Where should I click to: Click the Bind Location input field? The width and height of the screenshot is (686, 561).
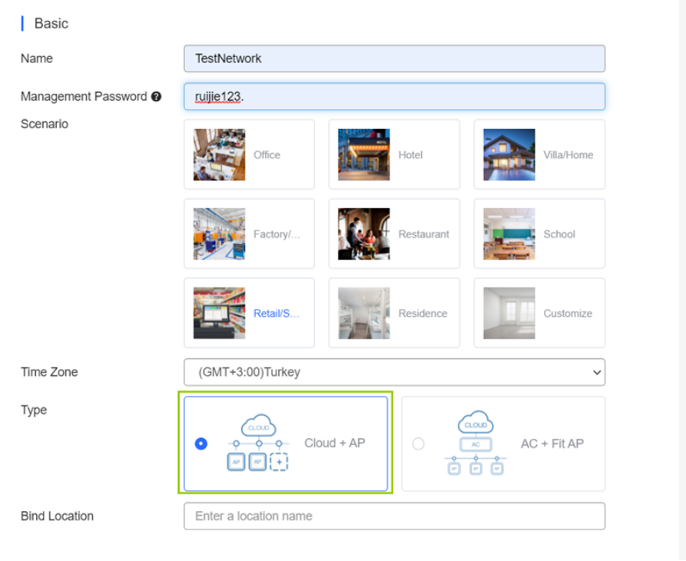(x=394, y=516)
